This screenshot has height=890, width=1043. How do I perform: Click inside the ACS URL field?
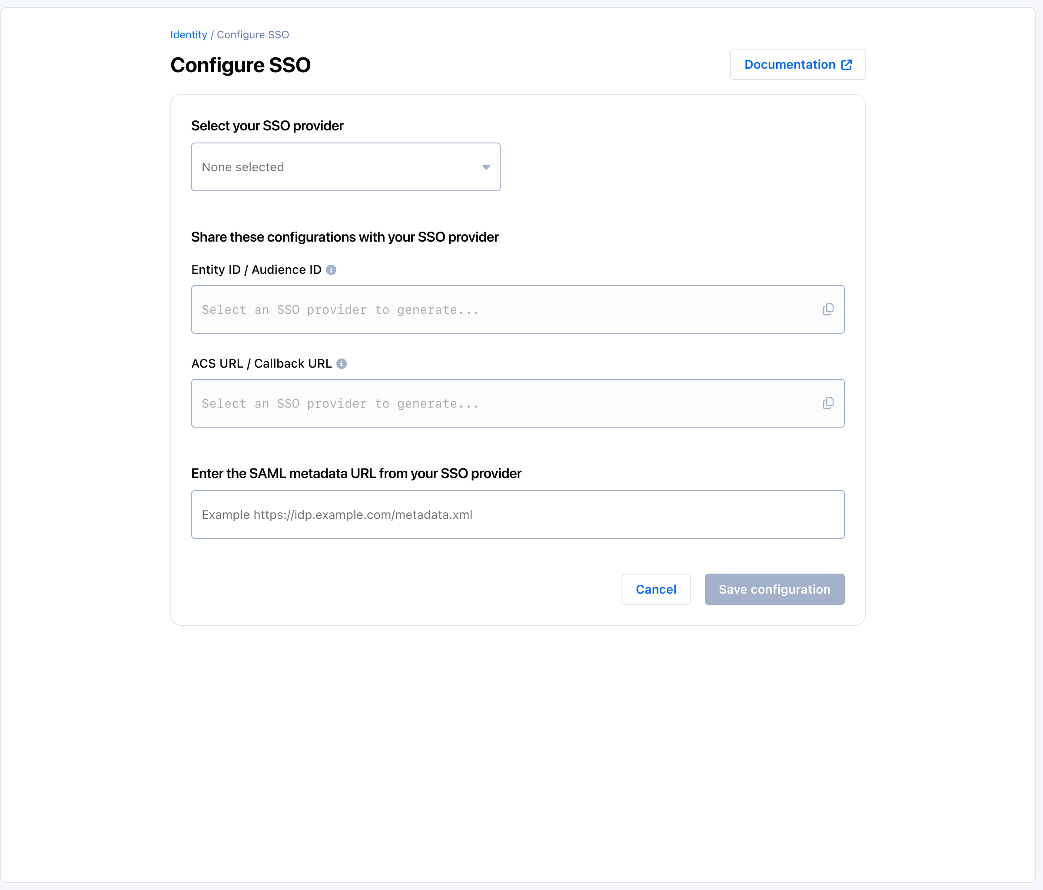[x=503, y=403]
